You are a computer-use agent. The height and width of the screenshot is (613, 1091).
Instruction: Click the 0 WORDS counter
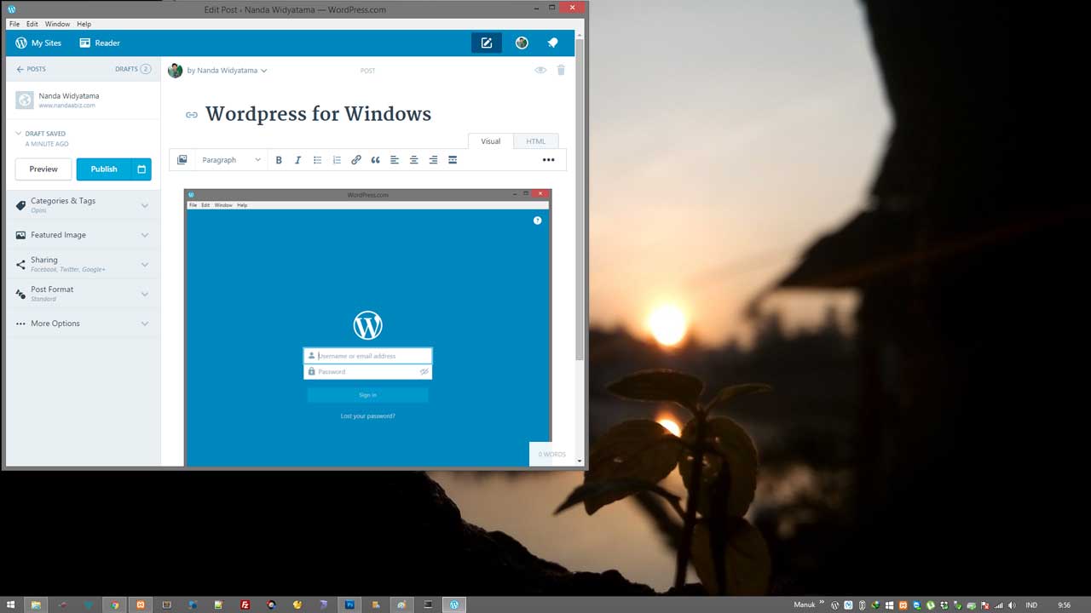click(x=551, y=455)
